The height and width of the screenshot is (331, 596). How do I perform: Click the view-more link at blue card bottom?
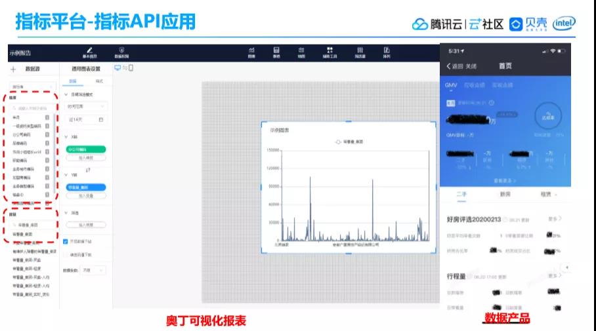tap(505, 181)
